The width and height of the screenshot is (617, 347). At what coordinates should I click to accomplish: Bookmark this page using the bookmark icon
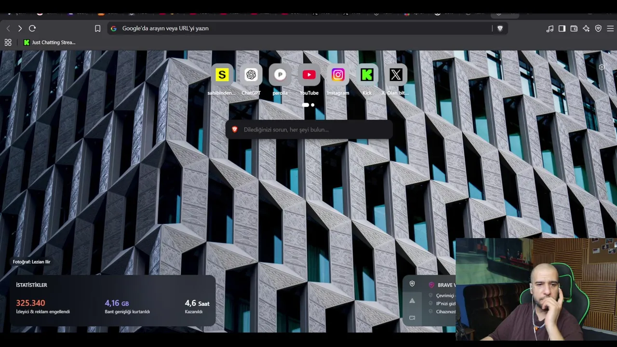click(97, 28)
